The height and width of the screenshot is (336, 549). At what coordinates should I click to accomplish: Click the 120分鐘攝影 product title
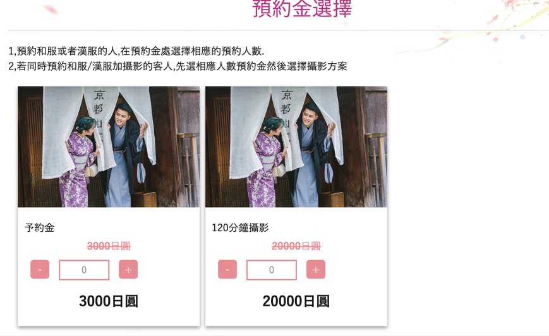pyautogui.click(x=240, y=228)
